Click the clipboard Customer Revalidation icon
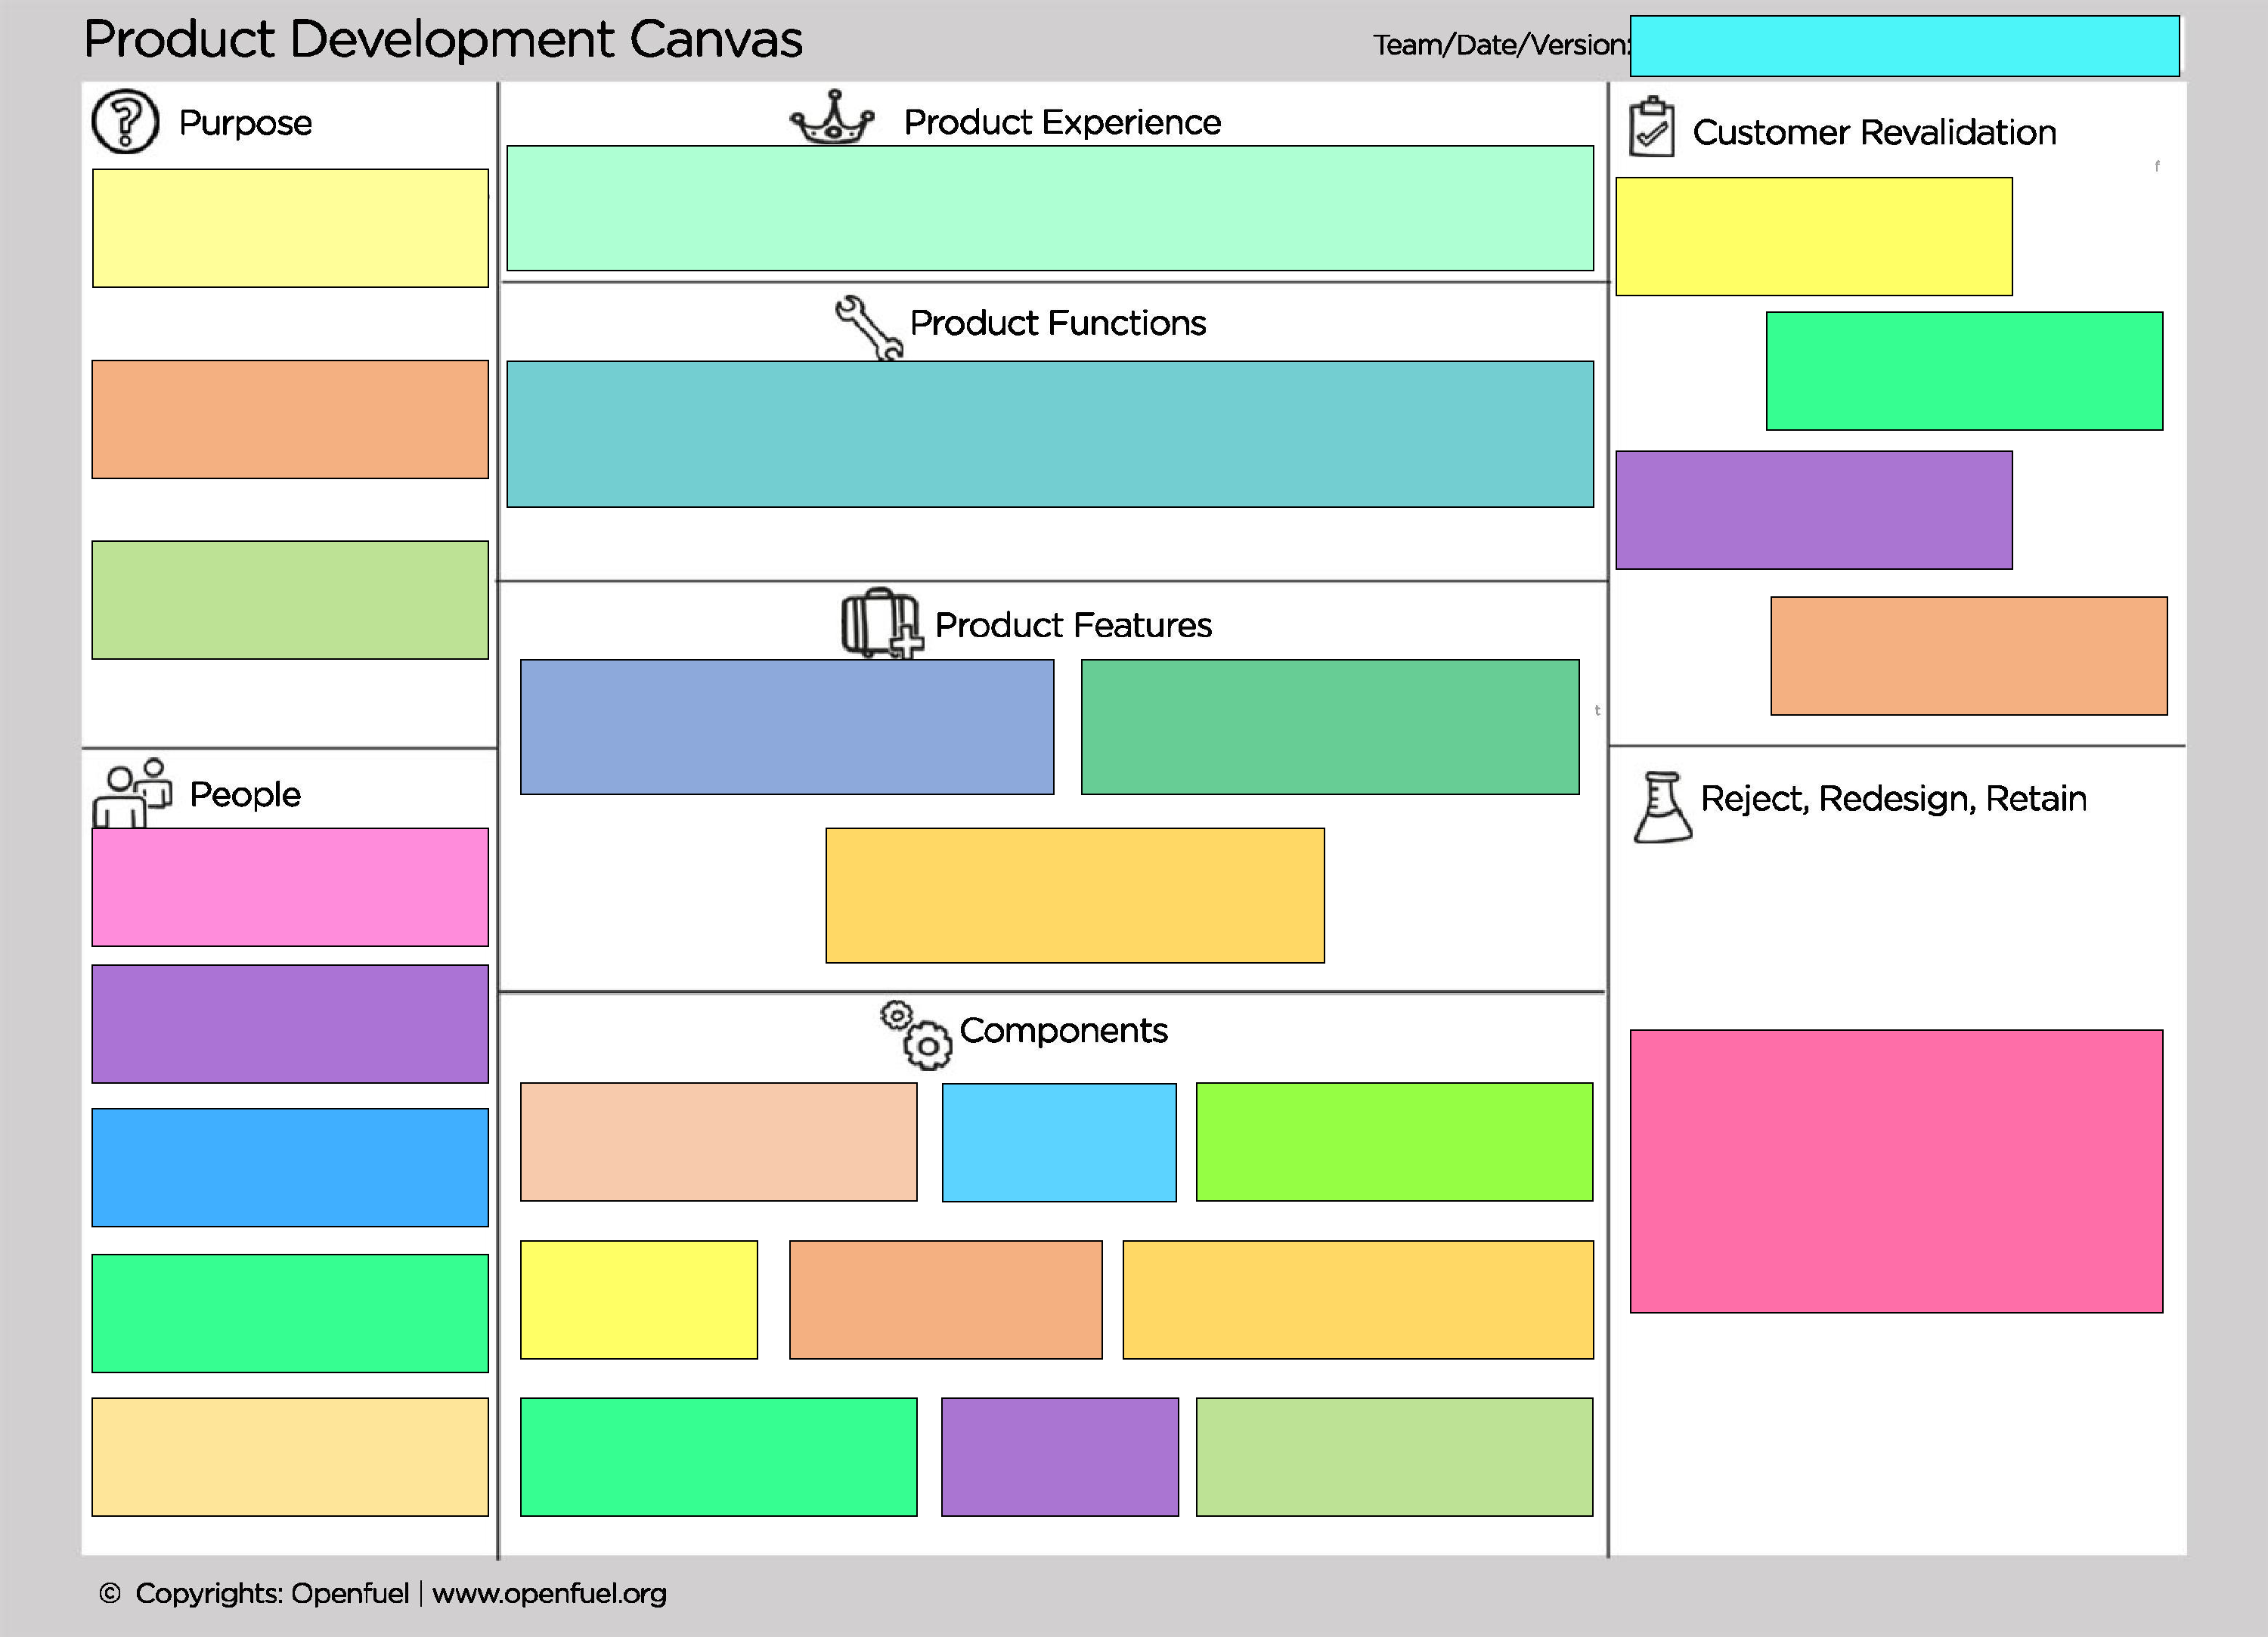 [1651, 127]
